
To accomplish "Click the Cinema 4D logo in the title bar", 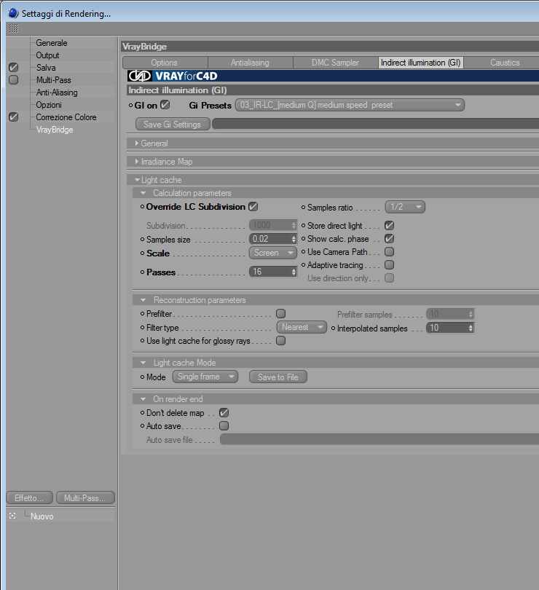I will tap(13, 13).
